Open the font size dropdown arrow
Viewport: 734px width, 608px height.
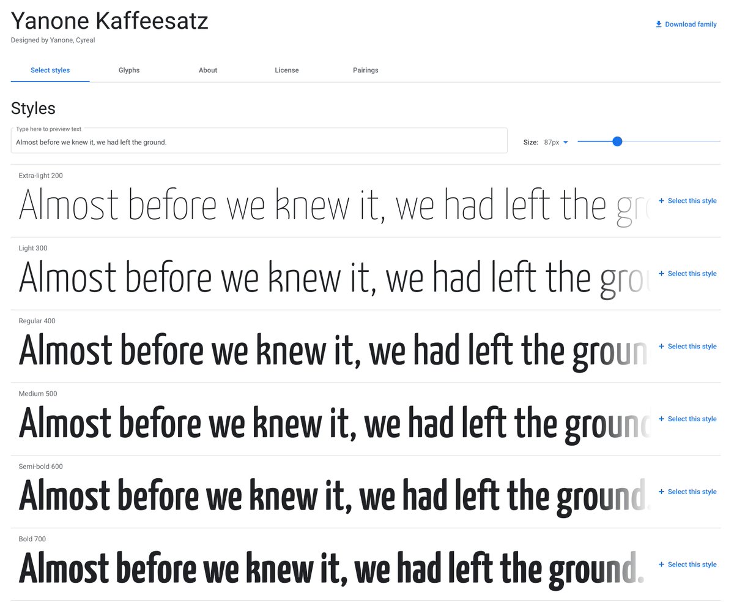point(565,142)
